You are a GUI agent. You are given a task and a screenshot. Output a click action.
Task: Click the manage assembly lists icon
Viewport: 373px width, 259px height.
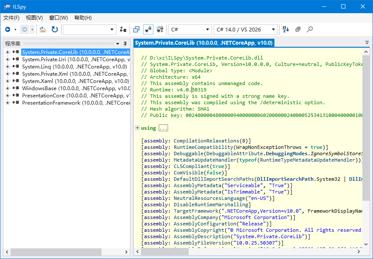(x=123, y=30)
